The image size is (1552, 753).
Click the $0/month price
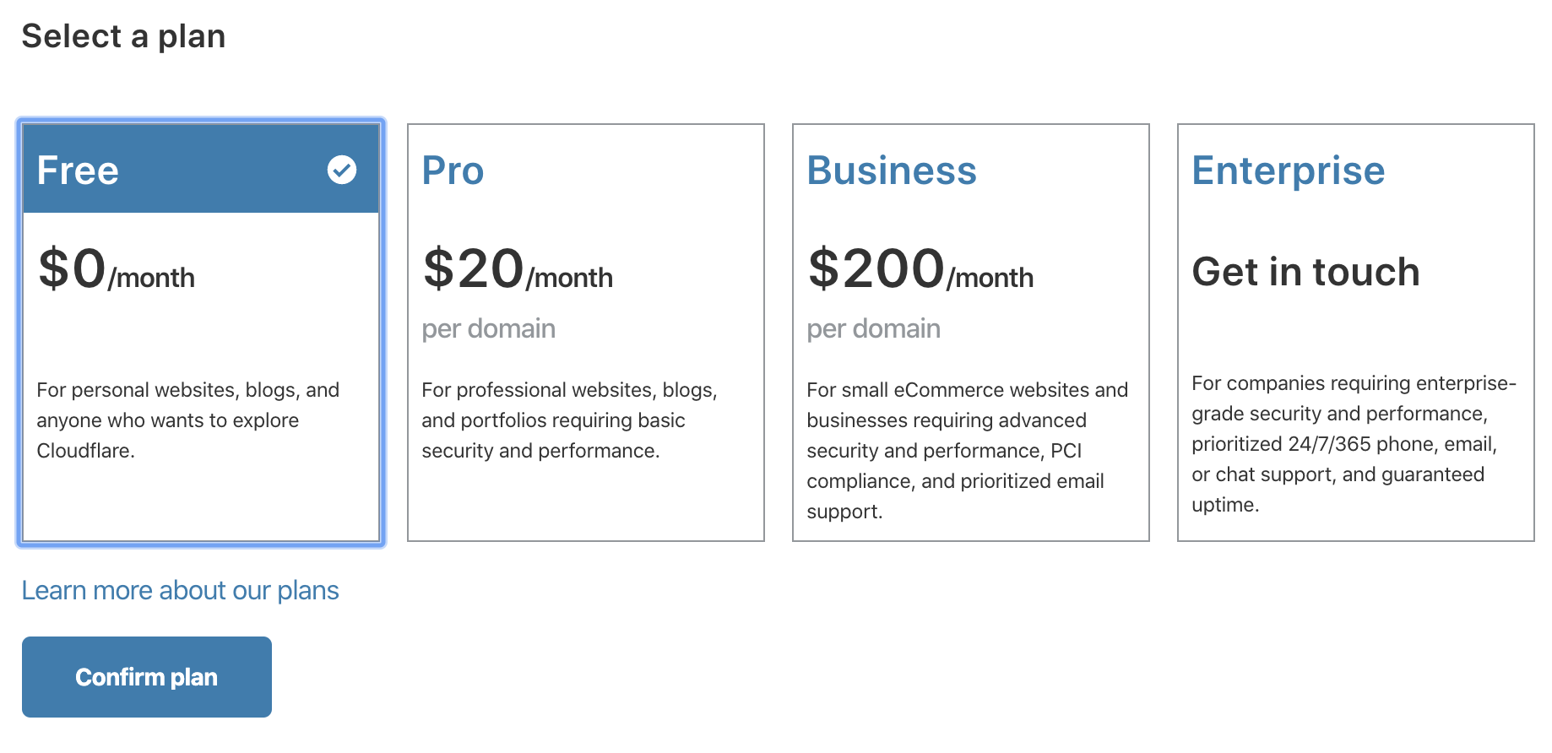tap(117, 270)
